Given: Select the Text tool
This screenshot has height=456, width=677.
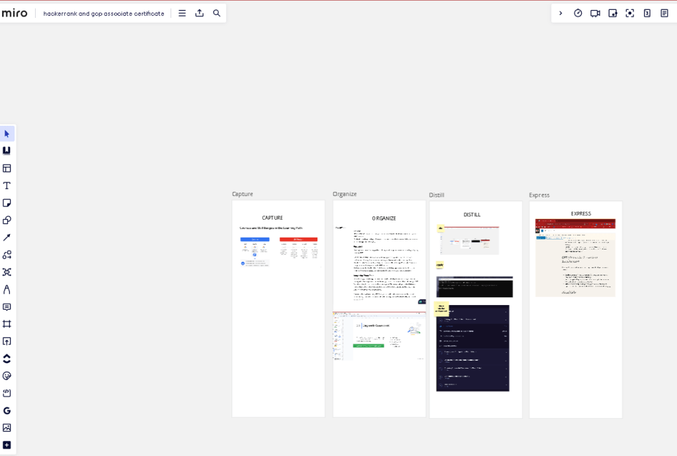Looking at the screenshot, I should tap(7, 185).
